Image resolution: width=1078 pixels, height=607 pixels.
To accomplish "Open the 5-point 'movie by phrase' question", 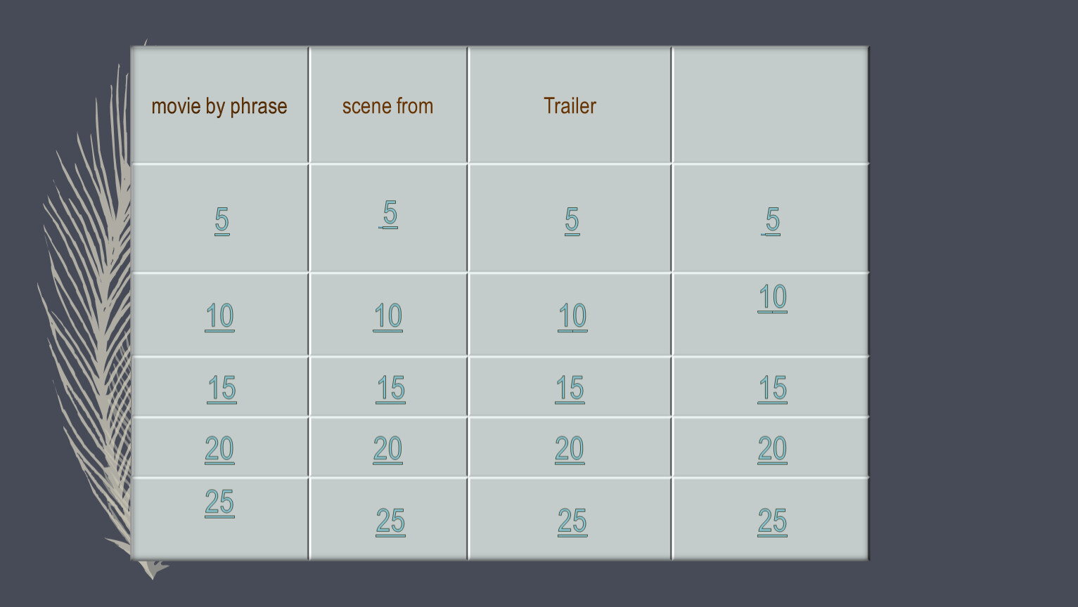I will (x=222, y=220).
